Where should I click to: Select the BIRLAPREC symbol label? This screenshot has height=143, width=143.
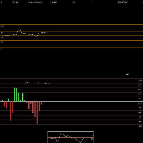click(x=122, y=2)
